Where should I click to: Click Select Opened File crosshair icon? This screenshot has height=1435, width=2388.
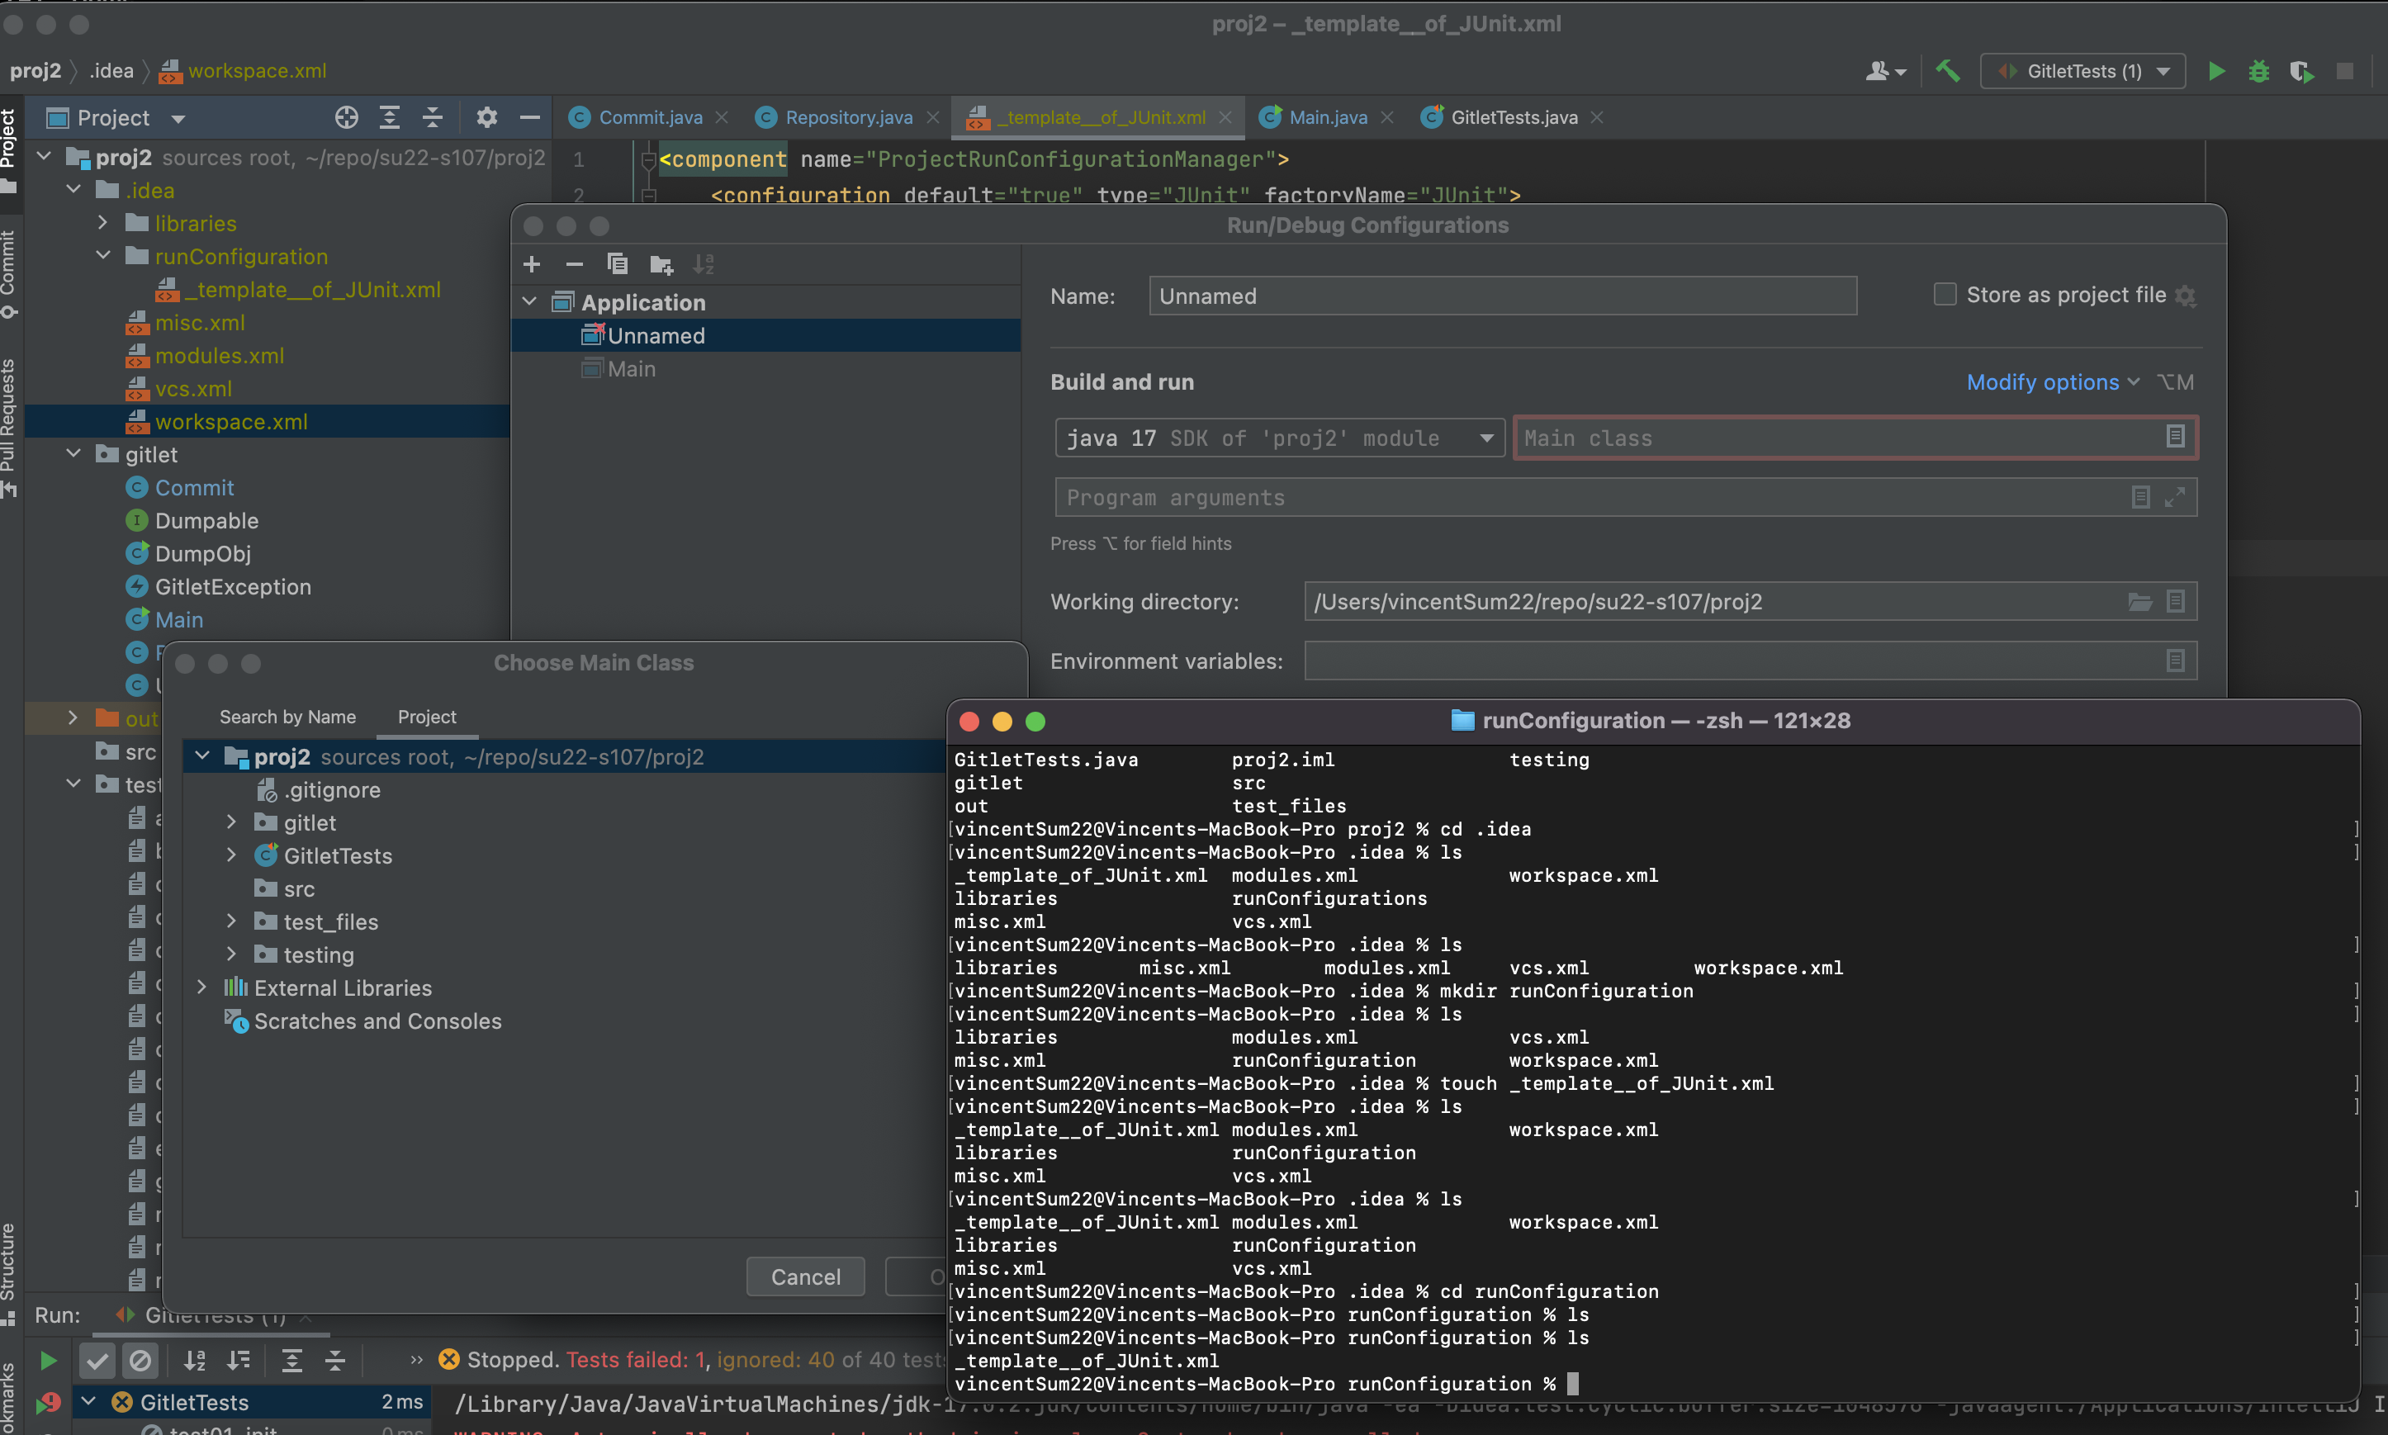click(x=346, y=118)
